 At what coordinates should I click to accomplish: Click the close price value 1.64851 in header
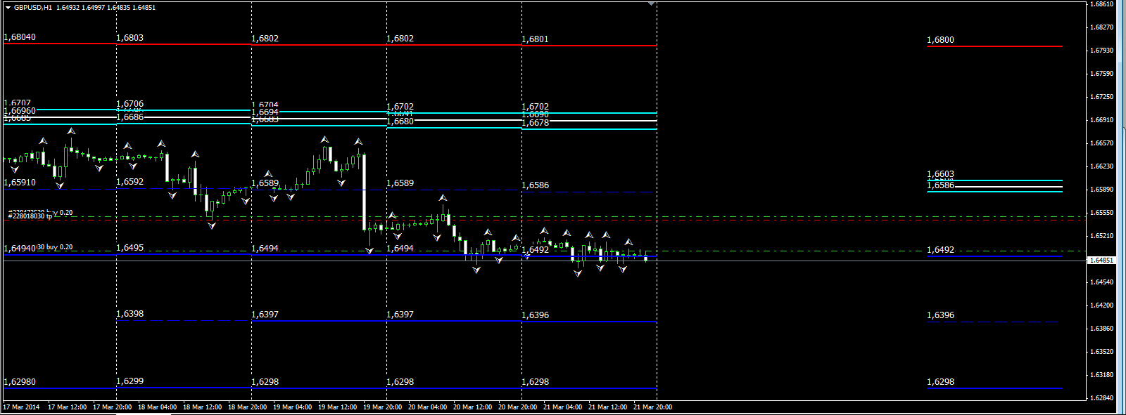[x=144, y=7]
